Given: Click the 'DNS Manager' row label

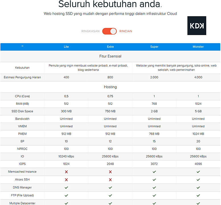Looking at the screenshot, I should (x=22, y=187).
